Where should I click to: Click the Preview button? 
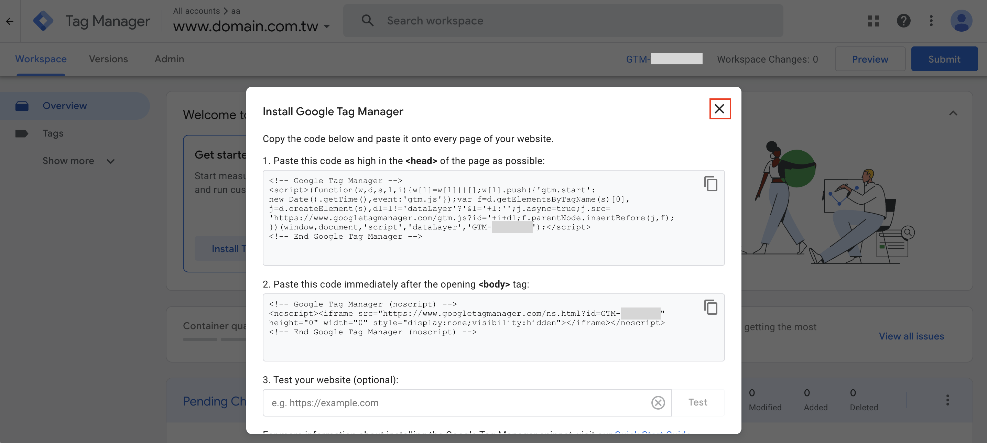[870, 59]
